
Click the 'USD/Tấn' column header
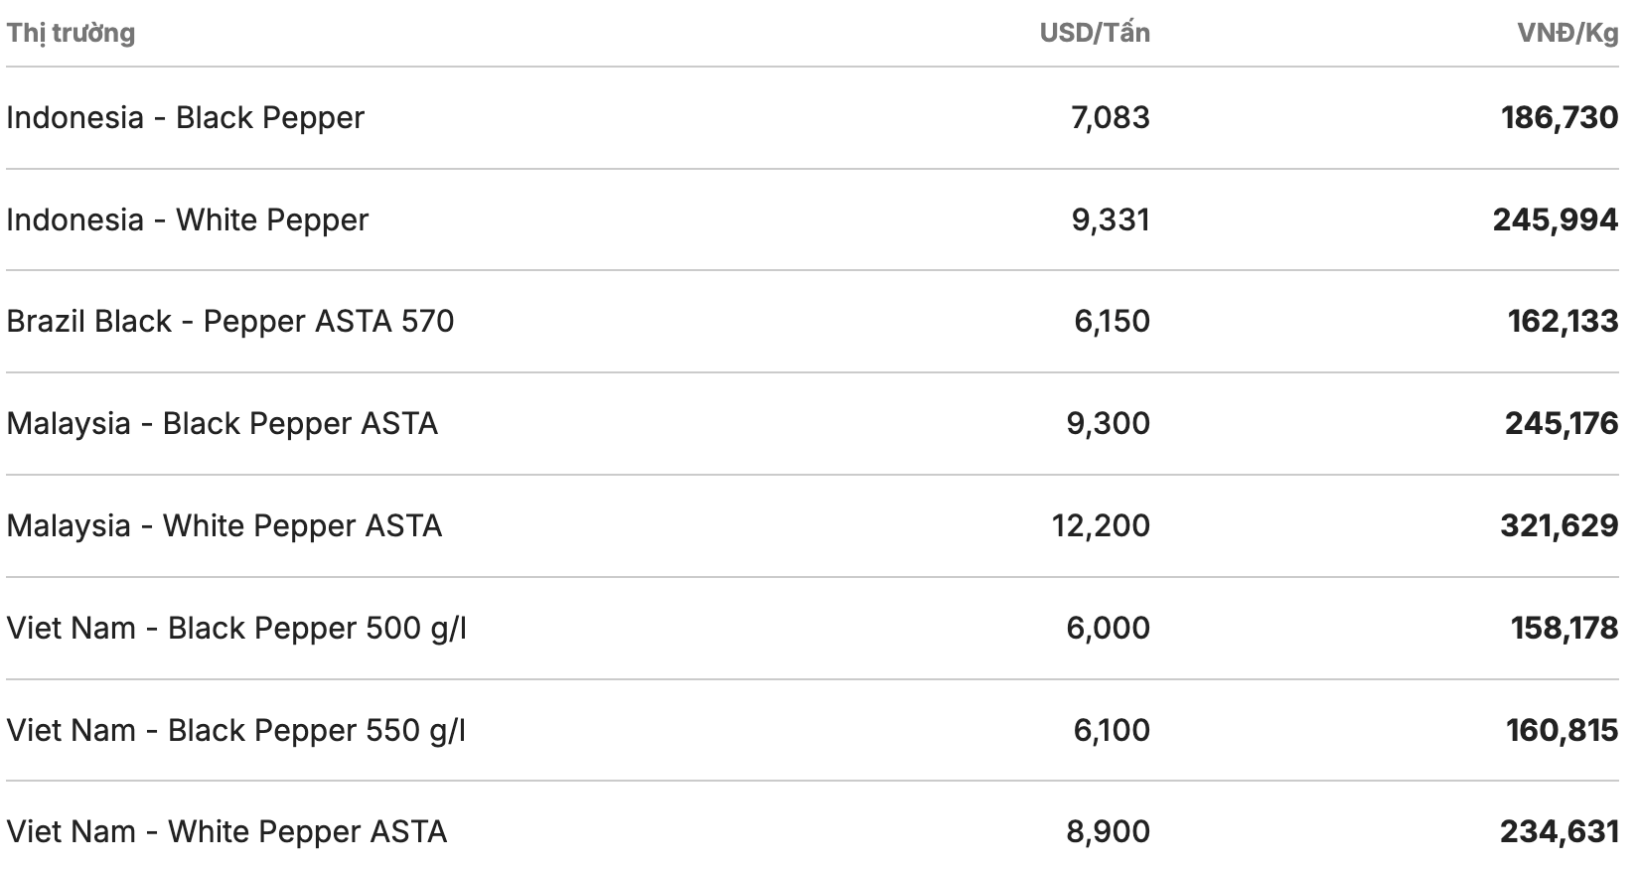click(1095, 33)
